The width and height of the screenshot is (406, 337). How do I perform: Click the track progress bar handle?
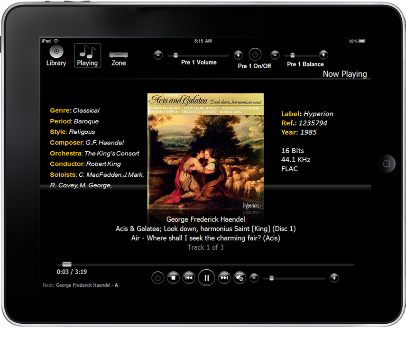(x=67, y=264)
